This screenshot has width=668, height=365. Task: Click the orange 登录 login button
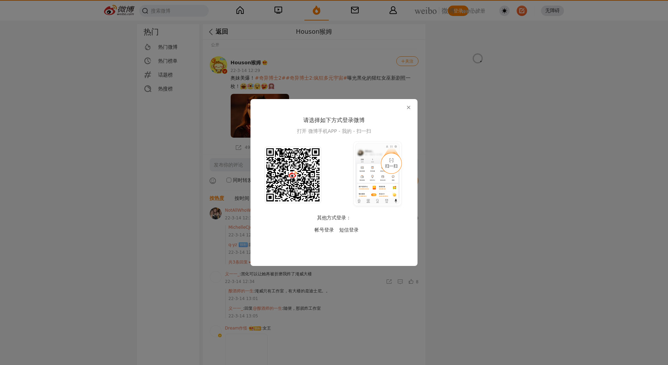pos(458,11)
